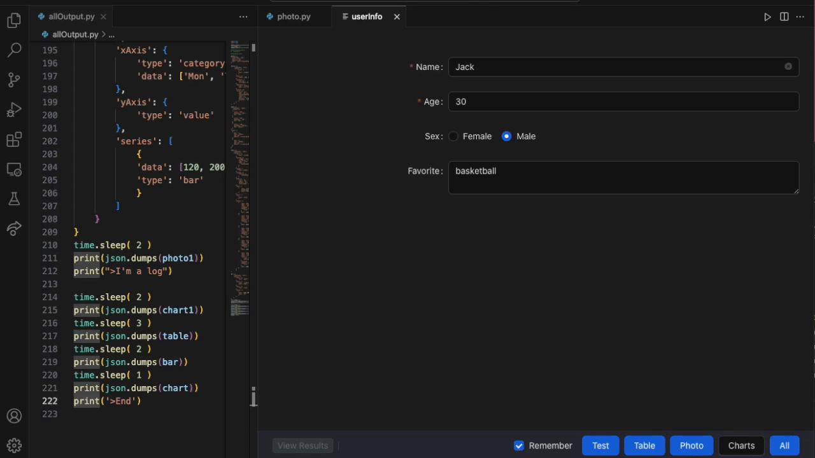
Task: Select the Female radio button
Action: pyautogui.click(x=453, y=135)
